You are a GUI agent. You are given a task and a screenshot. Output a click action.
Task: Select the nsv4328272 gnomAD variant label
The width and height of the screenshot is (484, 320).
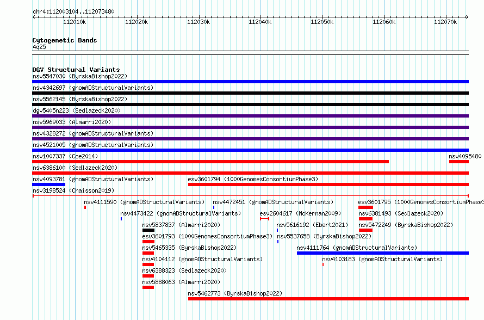(93, 133)
